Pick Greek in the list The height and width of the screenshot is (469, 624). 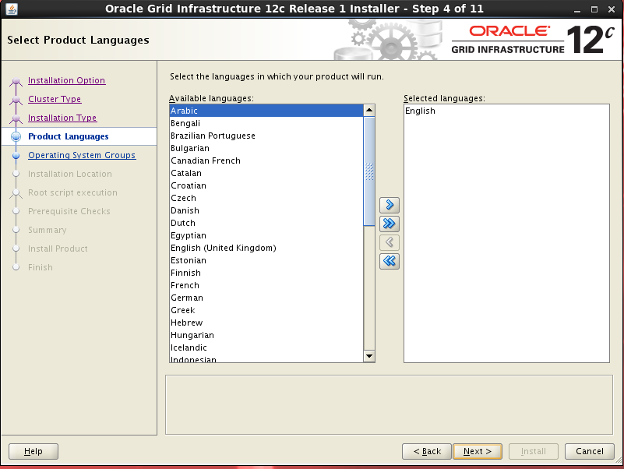266,311
